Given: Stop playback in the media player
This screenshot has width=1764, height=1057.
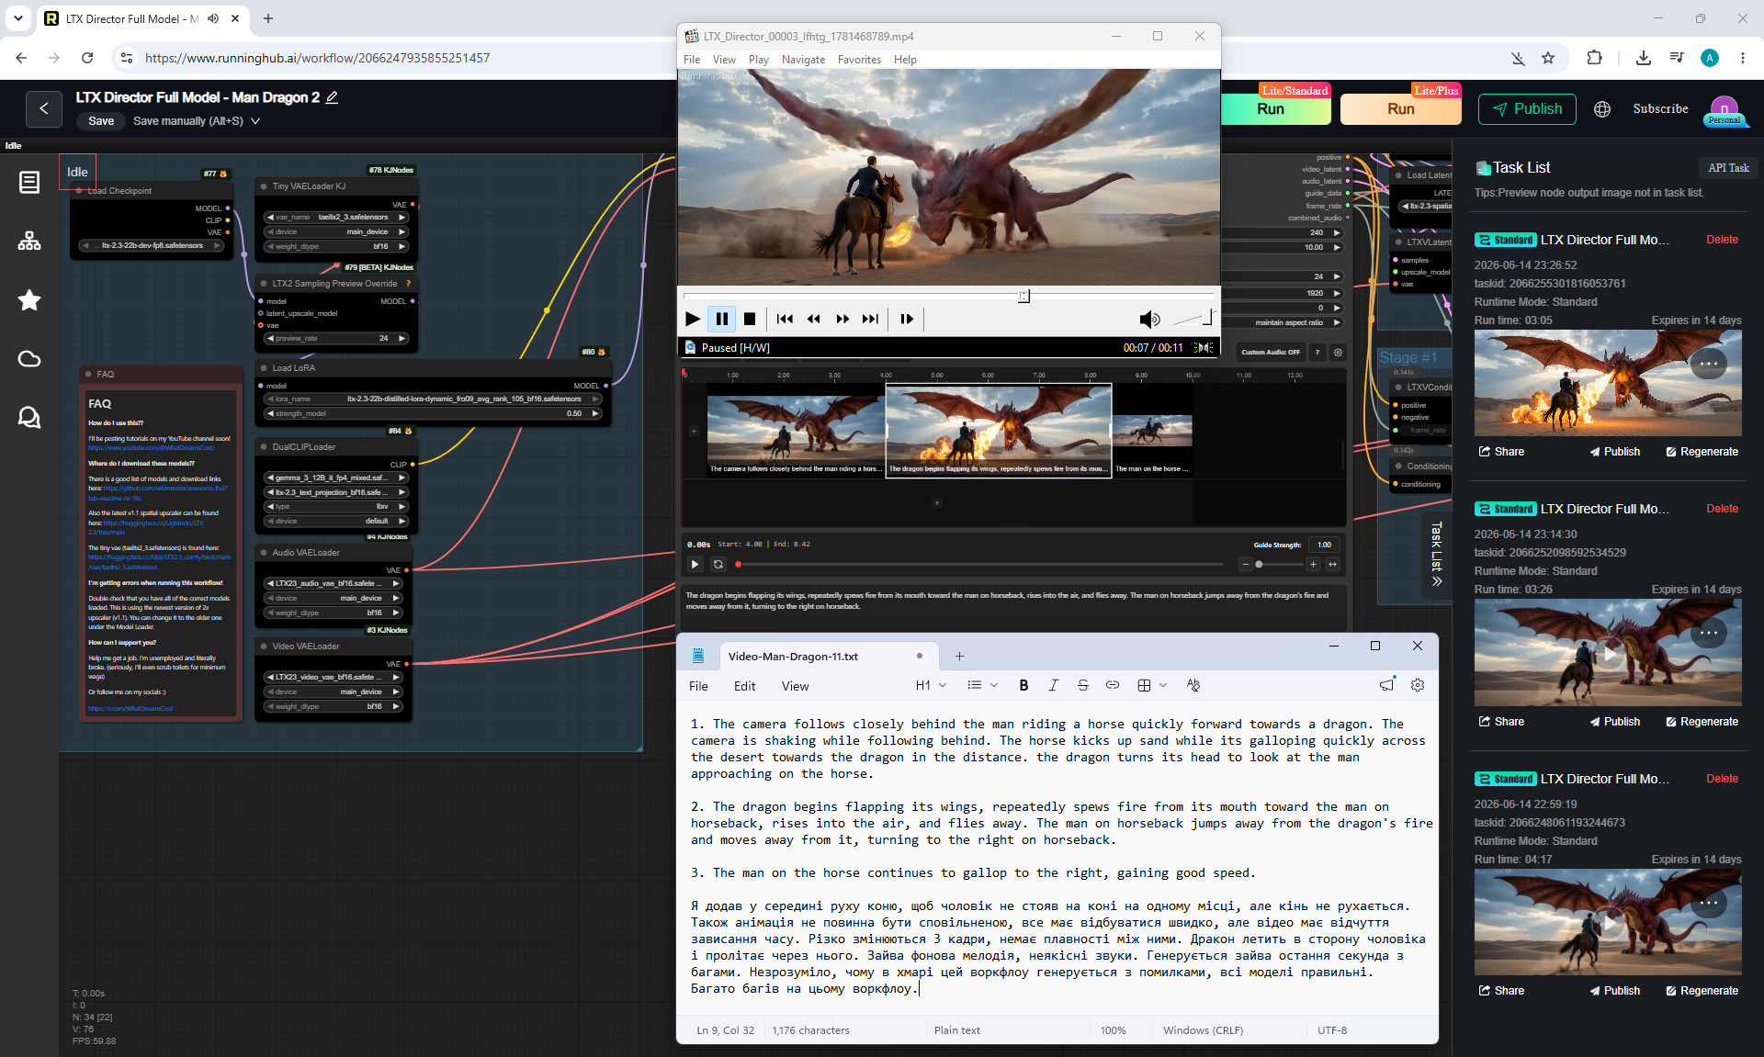Looking at the screenshot, I should (x=750, y=319).
